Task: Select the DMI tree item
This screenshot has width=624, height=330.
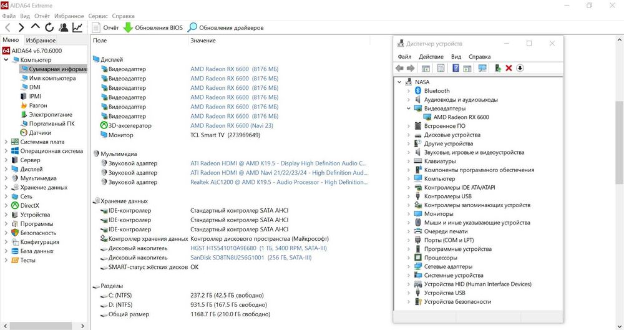Action: pos(34,87)
